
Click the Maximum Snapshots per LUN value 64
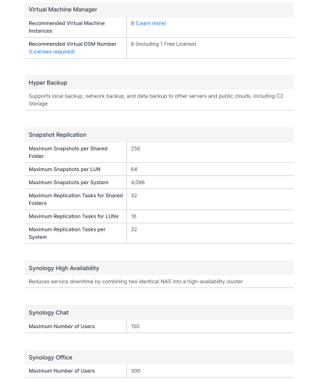point(134,170)
